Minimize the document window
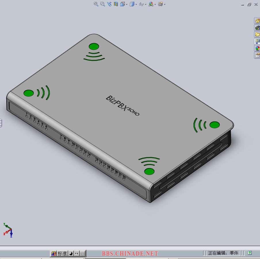Viewport: 260px width, 259px height. click(242, 5)
